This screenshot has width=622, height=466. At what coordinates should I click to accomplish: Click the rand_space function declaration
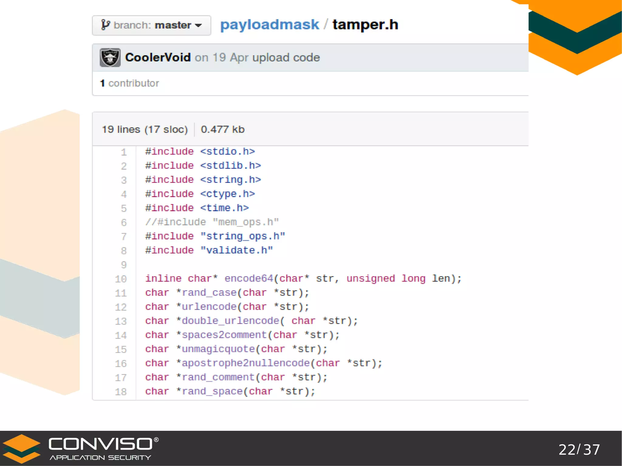(x=212, y=391)
